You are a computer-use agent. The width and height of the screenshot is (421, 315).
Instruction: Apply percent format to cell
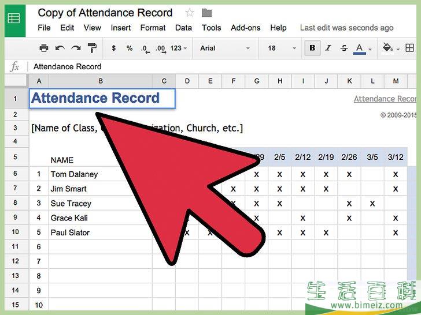[129, 48]
